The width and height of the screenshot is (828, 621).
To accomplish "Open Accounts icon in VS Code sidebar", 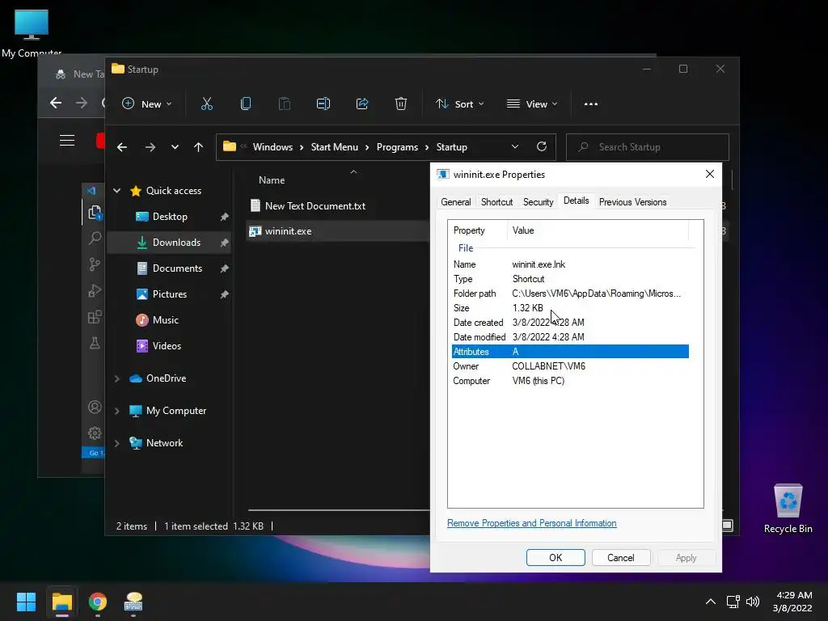I will (x=95, y=408).
